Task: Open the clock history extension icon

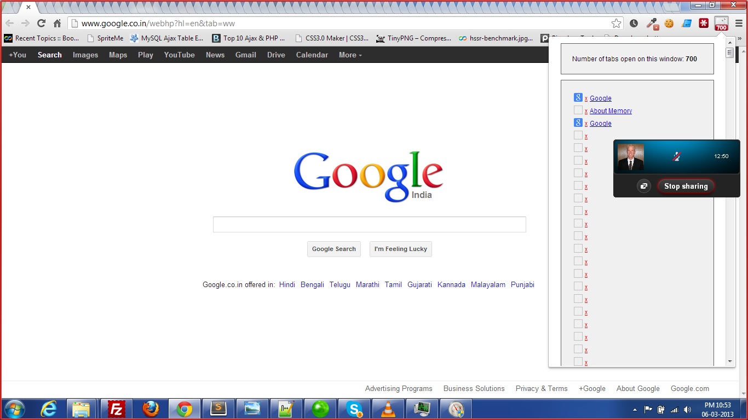Action: click(x=634, y=24)
